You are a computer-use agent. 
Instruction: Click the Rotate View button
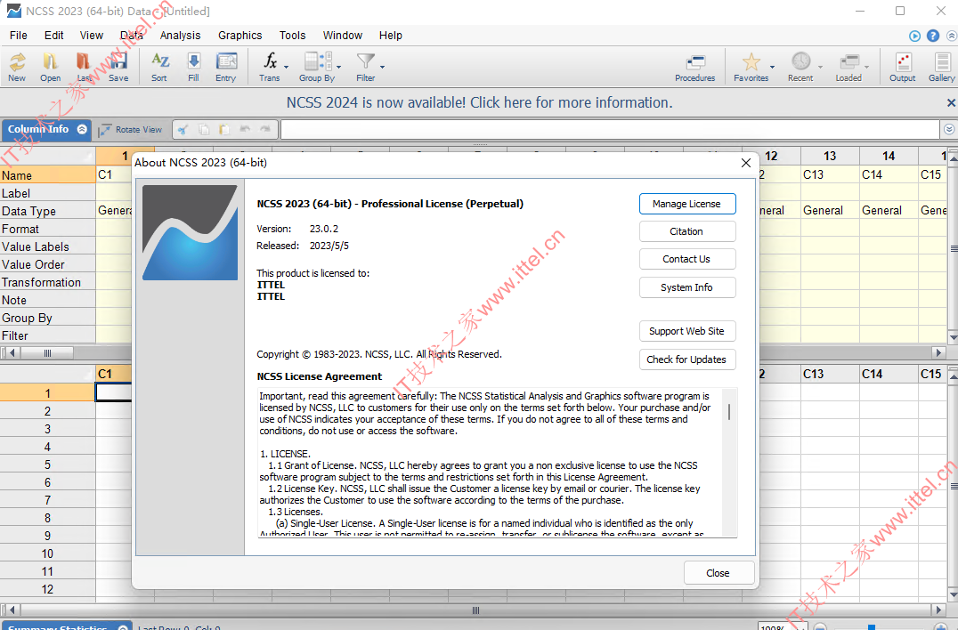[130, 129]
